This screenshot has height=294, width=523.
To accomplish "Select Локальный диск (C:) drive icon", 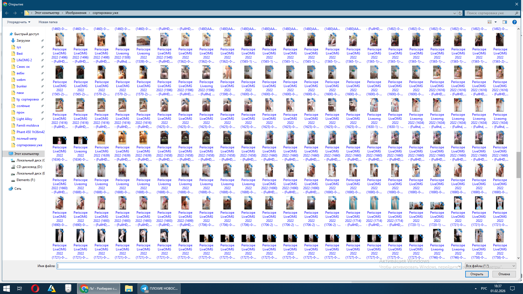I will (13, 160).
